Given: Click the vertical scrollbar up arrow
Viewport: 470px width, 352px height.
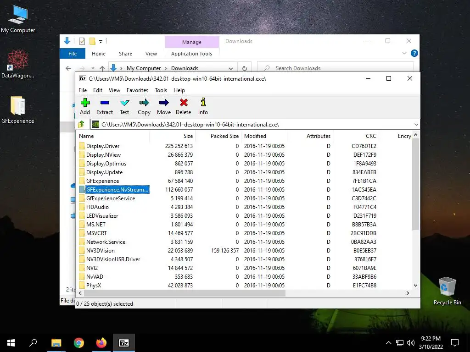Looking at the screenshot, I should pyautogui.click(x=415, y=135).
